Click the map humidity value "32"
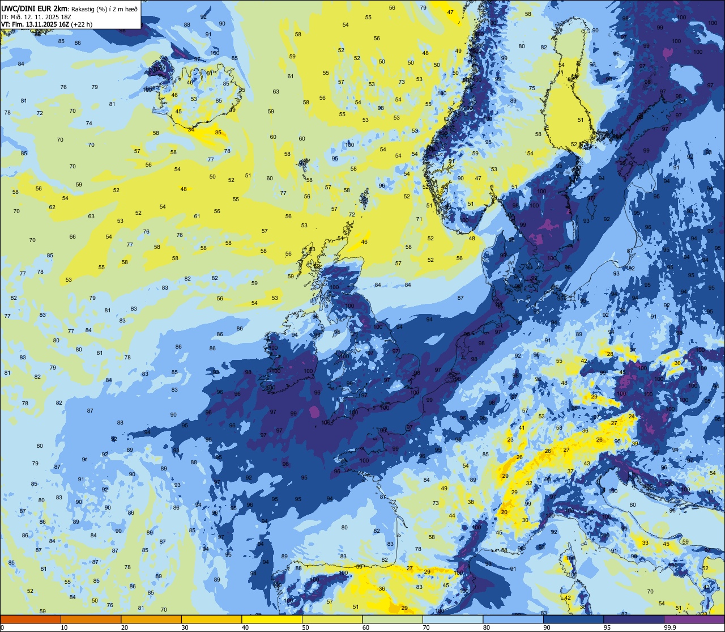 point(529,483)
